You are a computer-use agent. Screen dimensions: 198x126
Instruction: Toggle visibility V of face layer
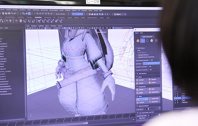(x=175, y=96)
